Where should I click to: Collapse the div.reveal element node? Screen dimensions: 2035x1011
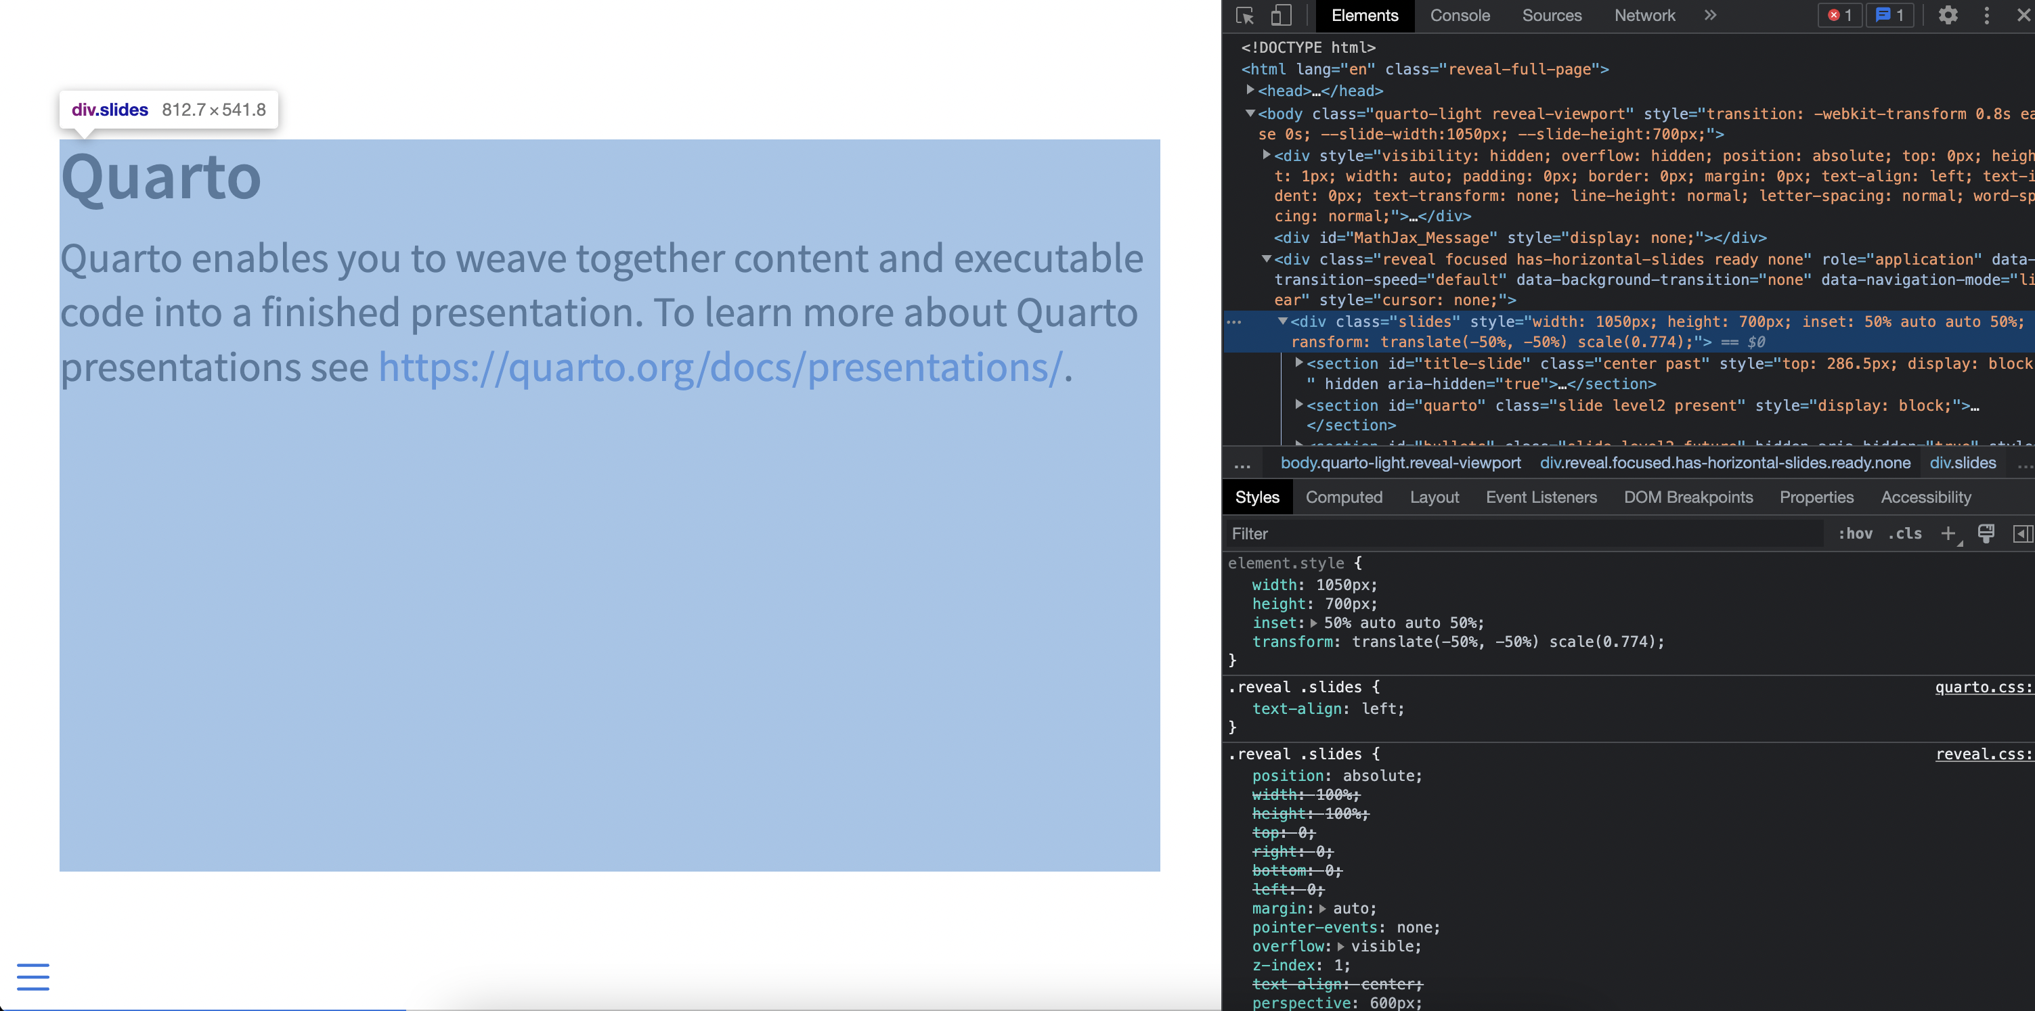click(x=1267, y=259)
